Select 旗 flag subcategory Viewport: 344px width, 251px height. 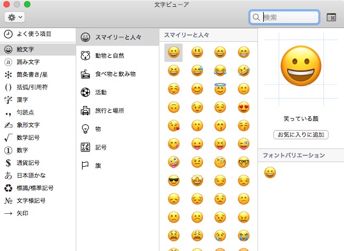(x=118, y=166)
